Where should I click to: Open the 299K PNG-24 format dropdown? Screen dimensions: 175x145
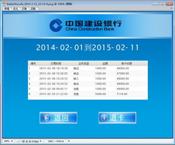(57, 141)
